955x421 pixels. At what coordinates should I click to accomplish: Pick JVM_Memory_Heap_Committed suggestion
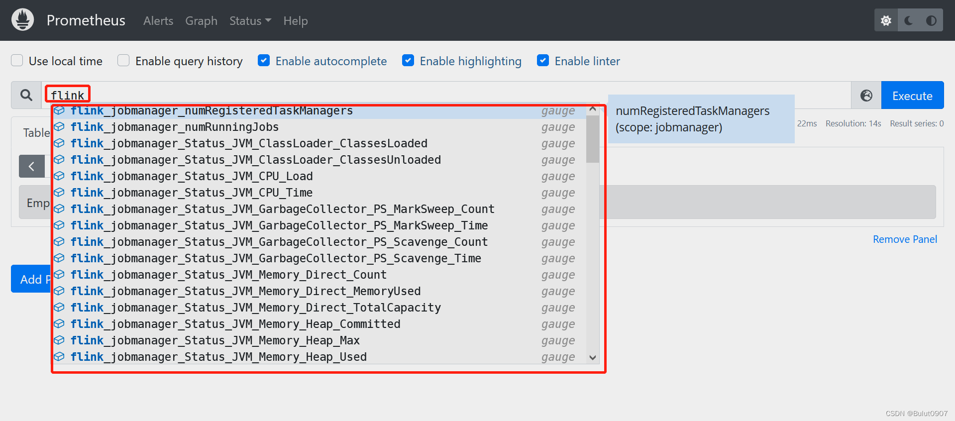(x=318, y=324)
